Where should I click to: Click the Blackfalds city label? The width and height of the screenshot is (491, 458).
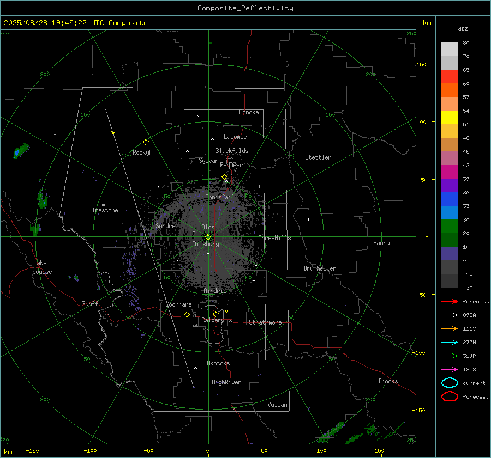coord(232,151)
